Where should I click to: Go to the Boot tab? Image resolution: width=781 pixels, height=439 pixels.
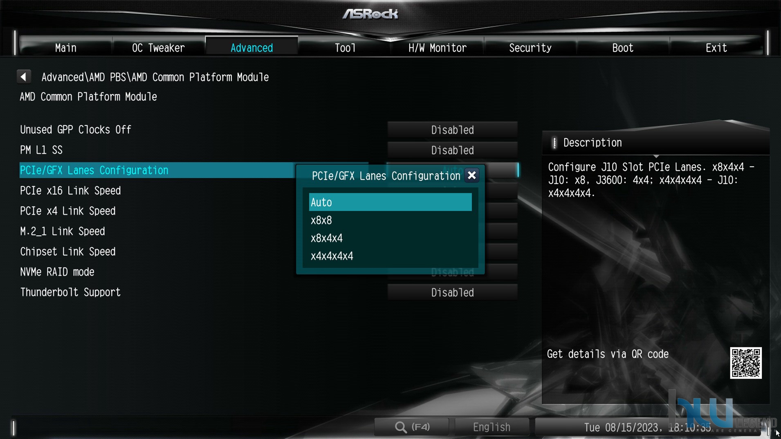click(x=622, y=48)
